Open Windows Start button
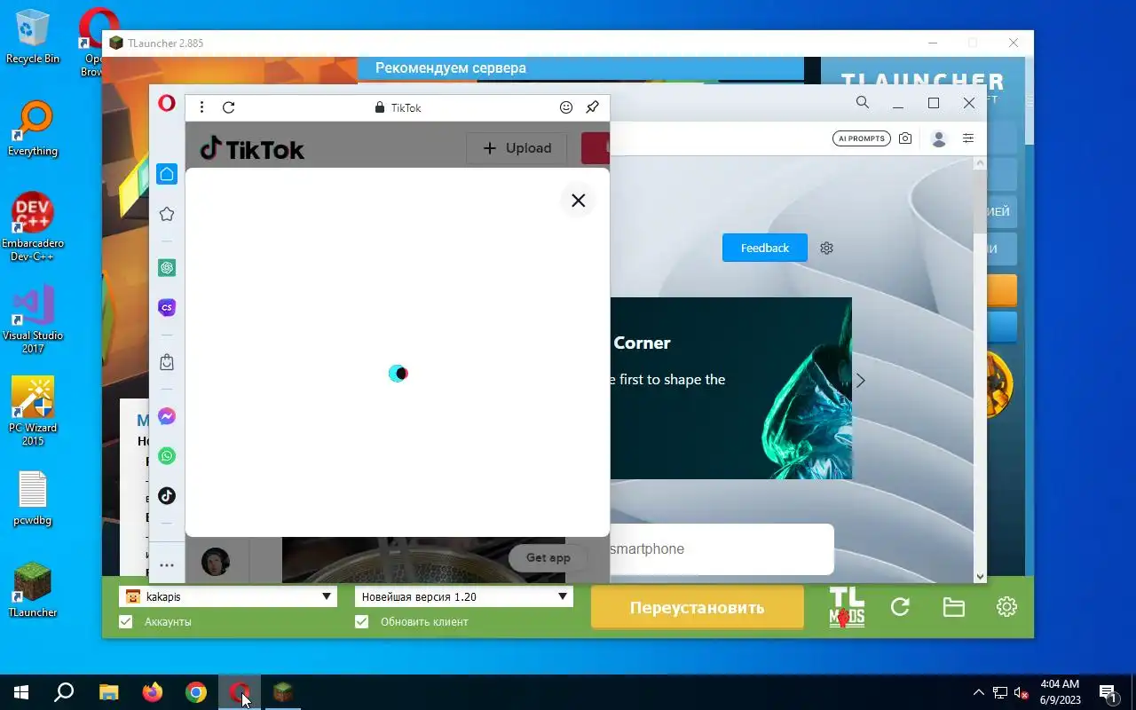Image resolution: width=1136 pixels, height=710 pixels. point(21,692)
